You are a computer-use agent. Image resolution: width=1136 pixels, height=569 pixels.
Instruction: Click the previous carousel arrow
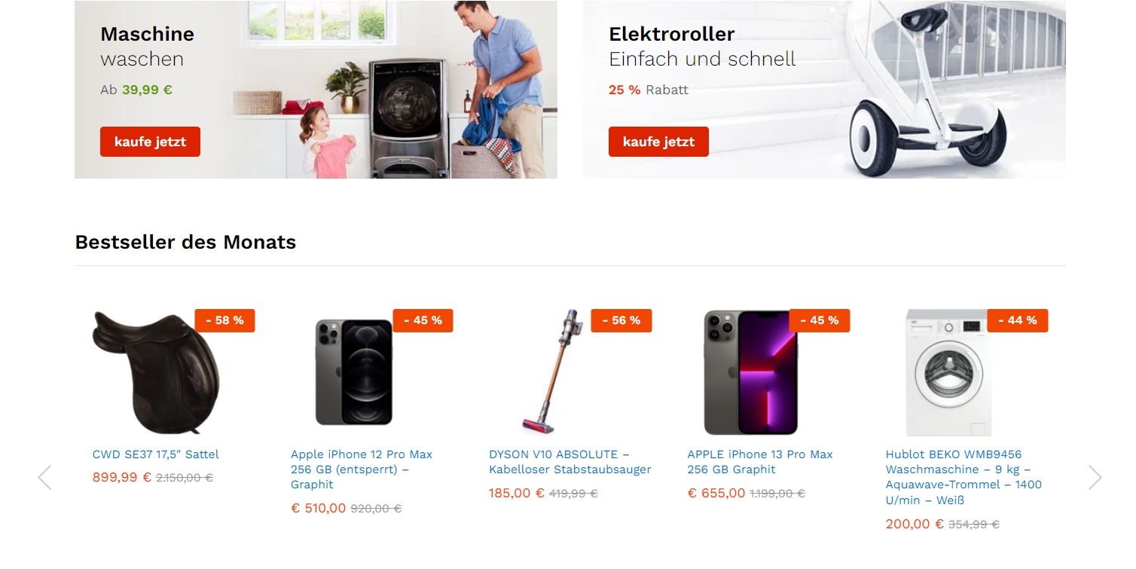pos(44,477)
